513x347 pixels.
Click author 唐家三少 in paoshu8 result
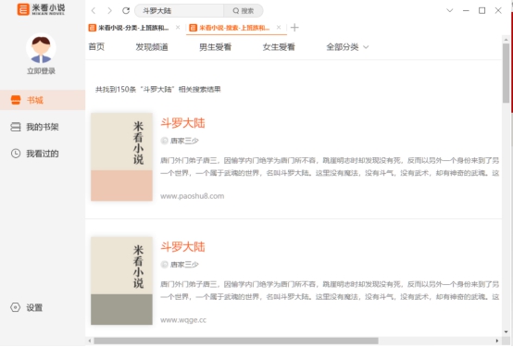point(184,141)
